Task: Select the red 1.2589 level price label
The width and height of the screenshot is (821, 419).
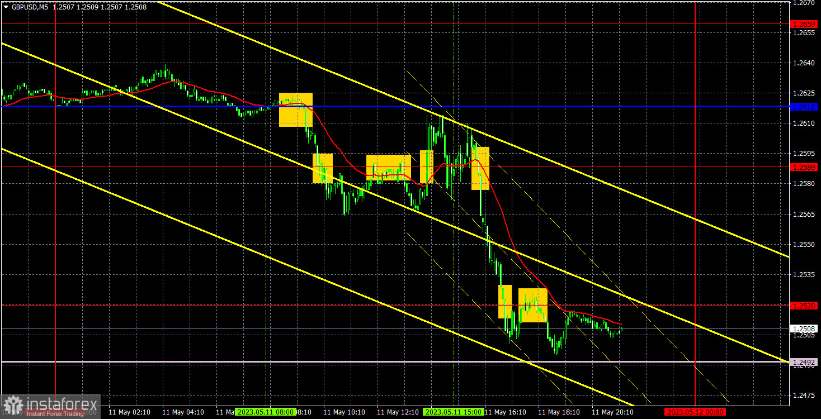Action: coord(804,166)
